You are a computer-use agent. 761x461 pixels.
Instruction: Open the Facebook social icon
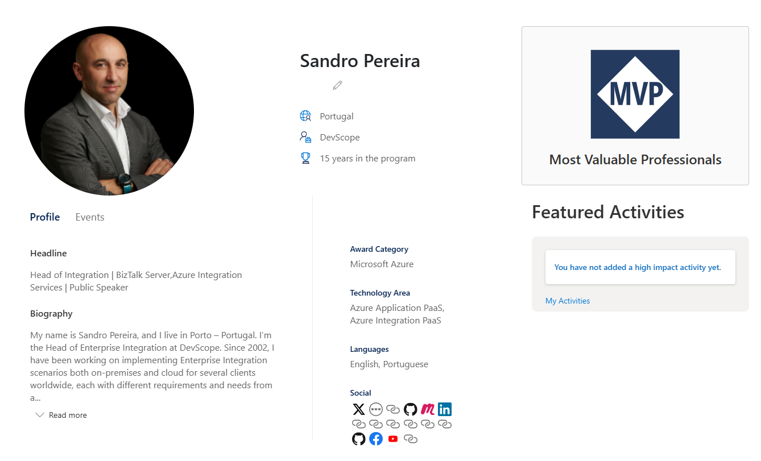coord(376,439)
